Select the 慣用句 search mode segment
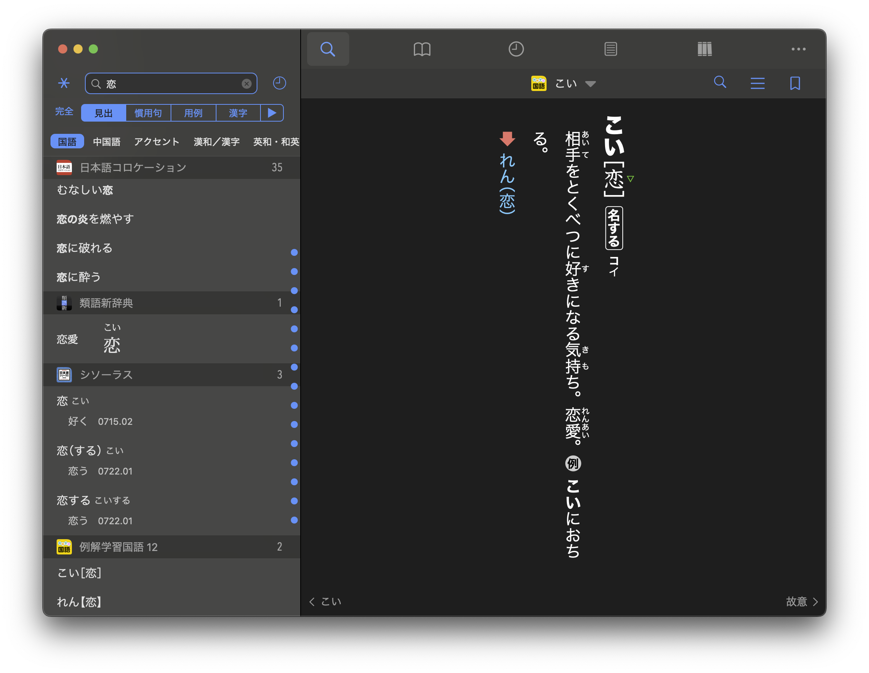This screenshot has width=869, height=673. click(148, 113)
